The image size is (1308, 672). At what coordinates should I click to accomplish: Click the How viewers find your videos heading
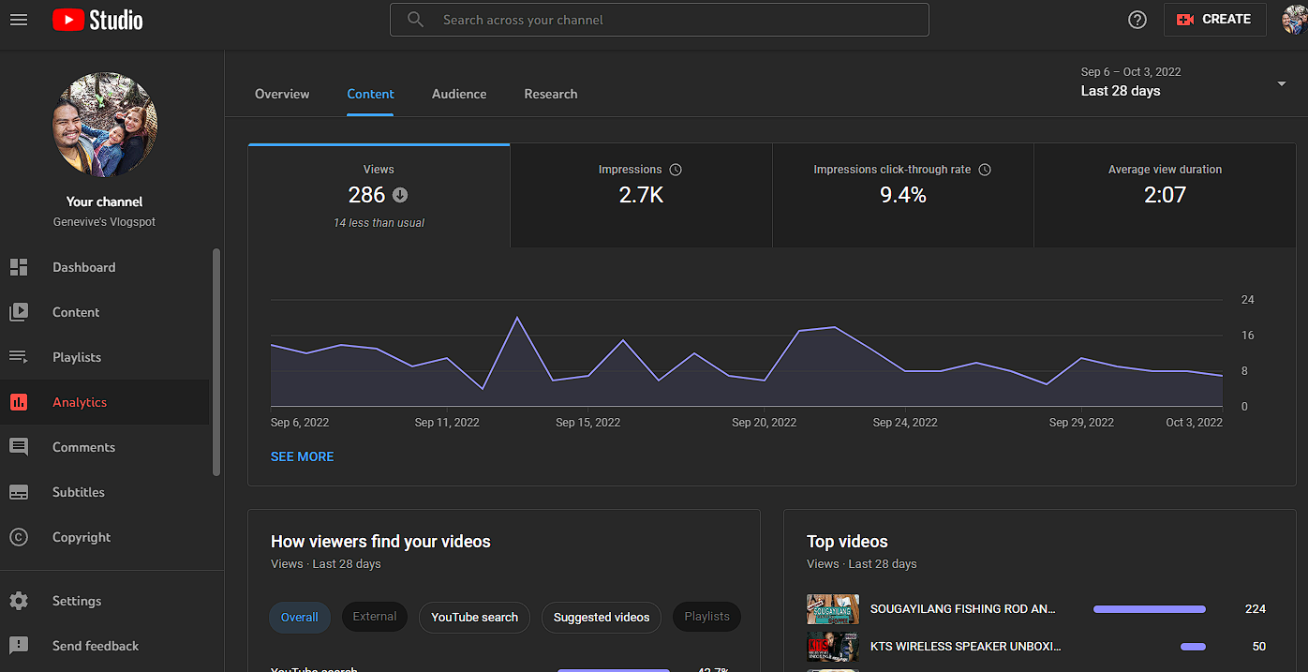380,542
